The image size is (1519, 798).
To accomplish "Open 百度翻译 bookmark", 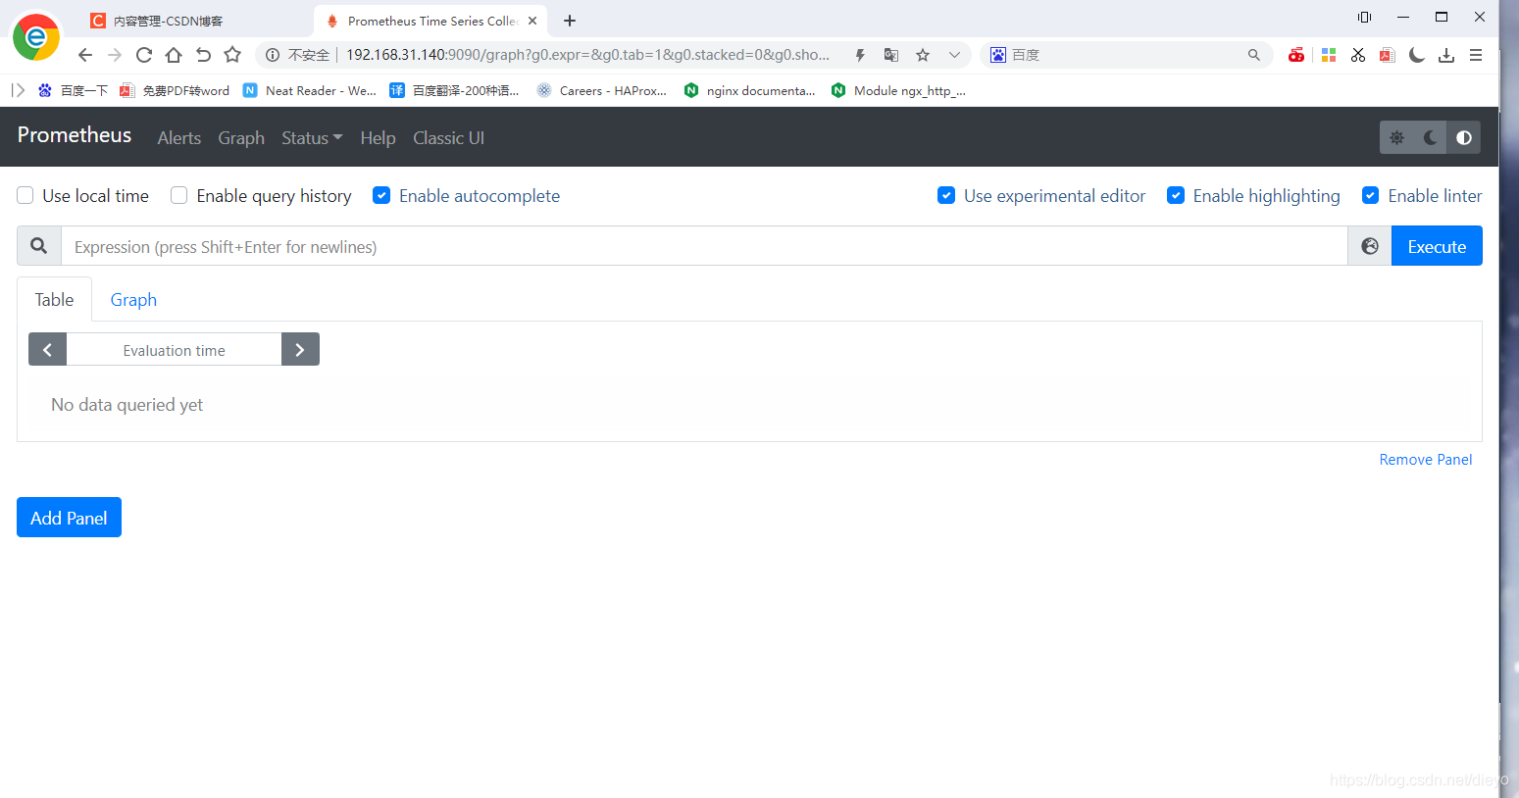I will (x=454, y=90).
